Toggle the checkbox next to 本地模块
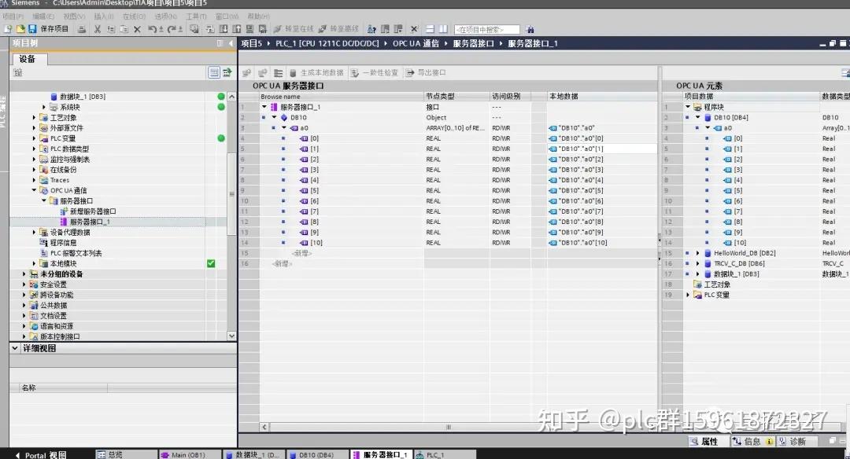Image resolution: width=850 pixels, height=459 pixels. (x=211, y=263)
